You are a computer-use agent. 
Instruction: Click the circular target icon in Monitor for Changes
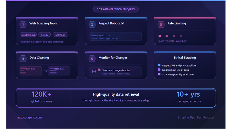94,72
